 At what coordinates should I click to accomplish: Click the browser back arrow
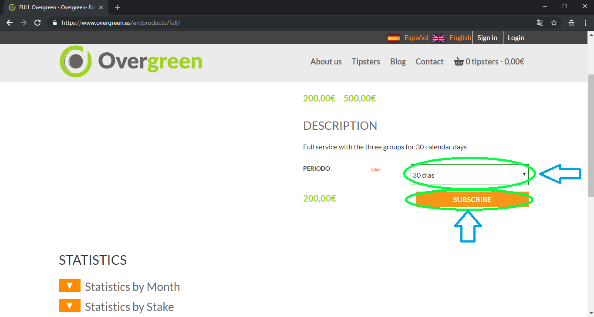click(10, 23)
